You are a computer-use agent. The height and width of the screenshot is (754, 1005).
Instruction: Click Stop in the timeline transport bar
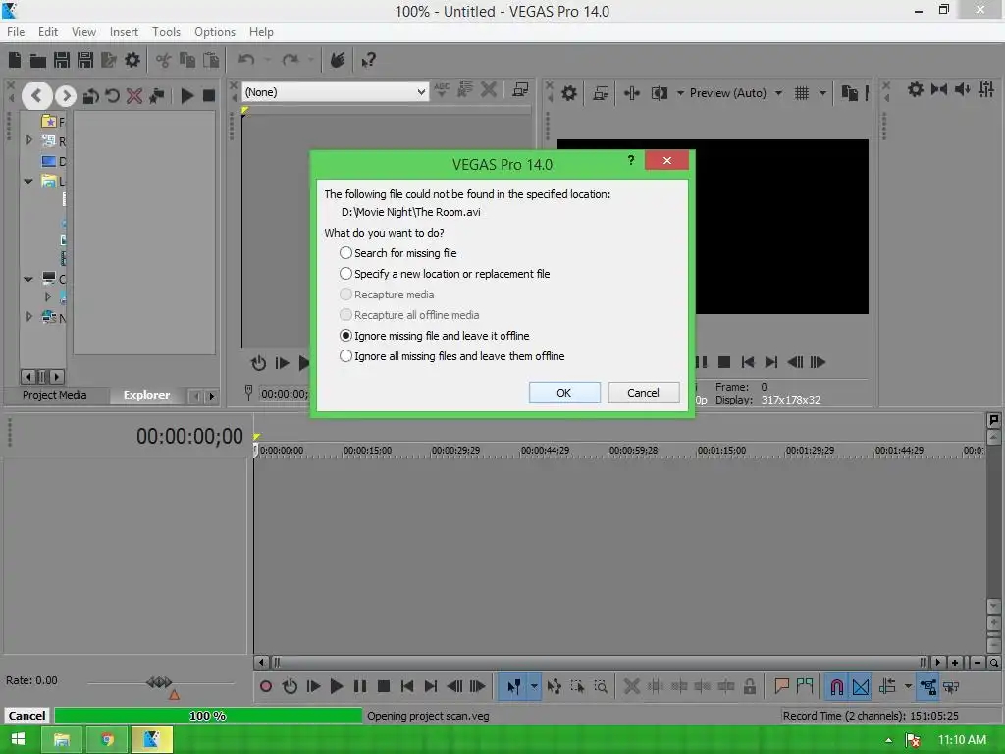point(384,686)
